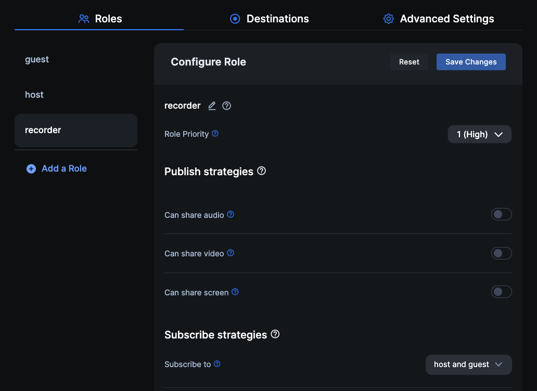Click info icon next to Can share video

pyautogui.click(x=231, y=253)
